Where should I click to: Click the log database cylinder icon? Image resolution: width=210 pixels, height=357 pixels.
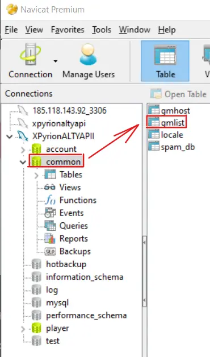pos(36,290)
